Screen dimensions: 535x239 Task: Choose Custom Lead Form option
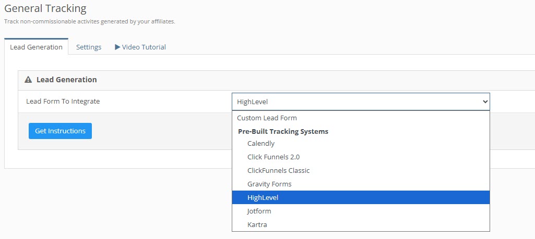pos(361,118)
